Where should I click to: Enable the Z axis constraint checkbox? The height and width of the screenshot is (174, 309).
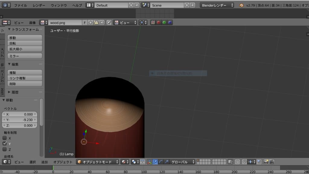click(5, 149)
